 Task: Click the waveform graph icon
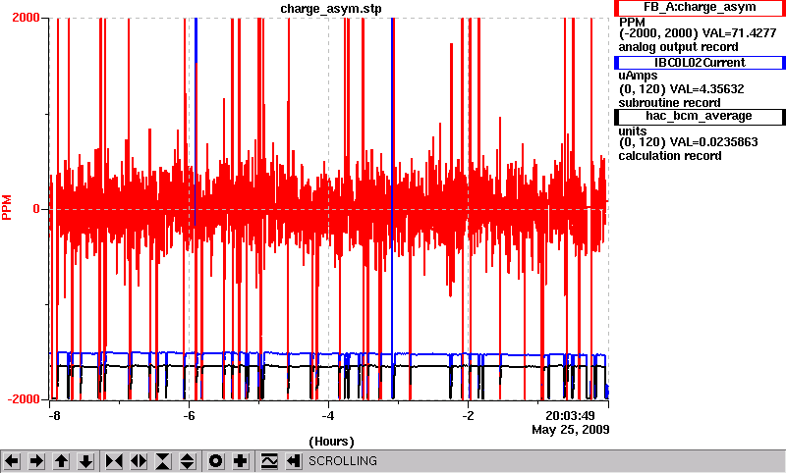269,461
